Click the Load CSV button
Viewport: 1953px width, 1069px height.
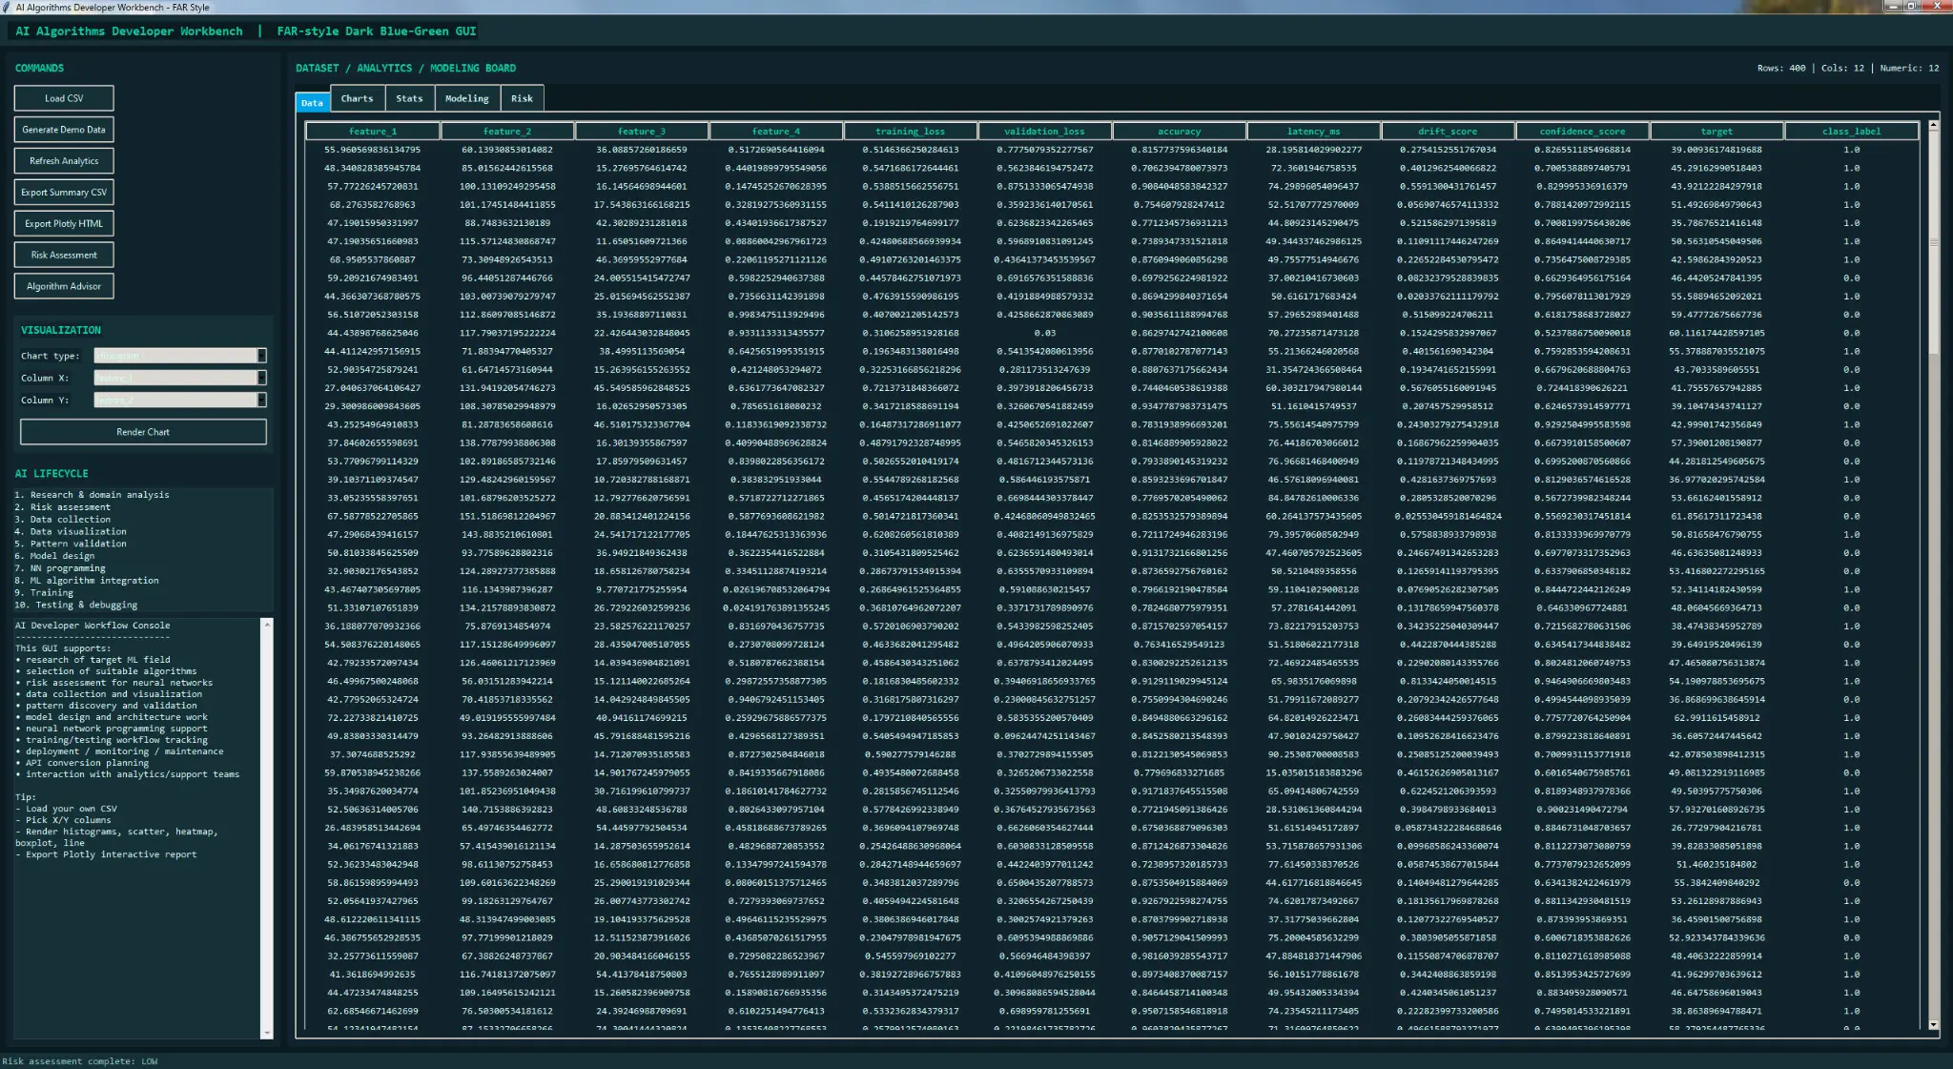(64, 98)
